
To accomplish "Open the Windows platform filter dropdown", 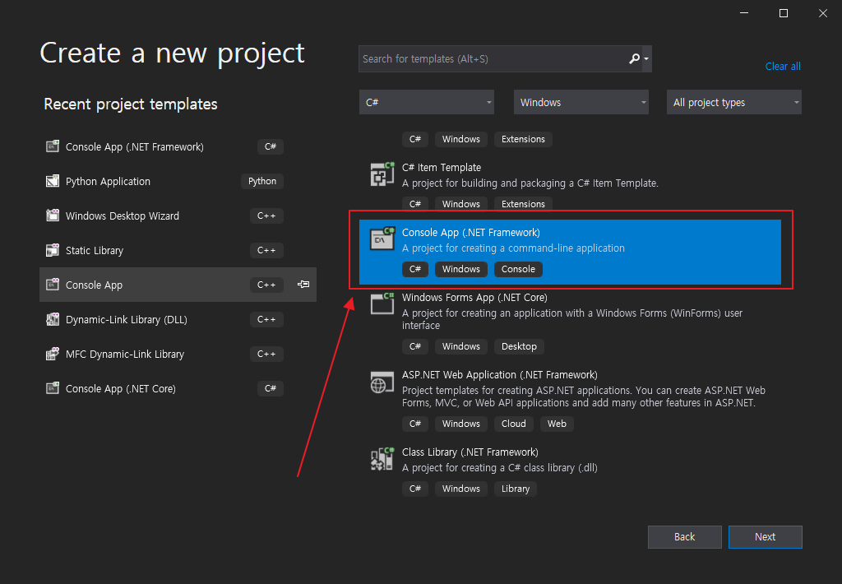I will tap(581, 102).
